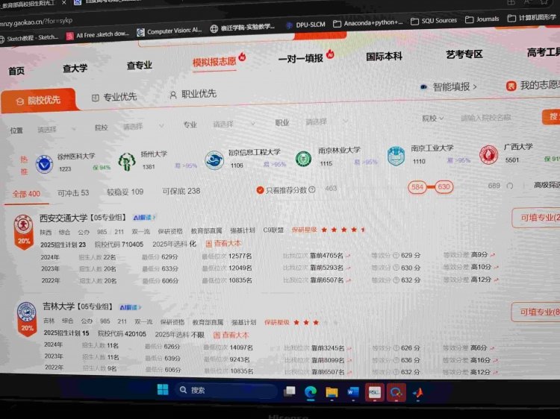Screen dimensions: 560x419
Task: Open Microsoft Edge from taskbar
Action: (311, 392)
